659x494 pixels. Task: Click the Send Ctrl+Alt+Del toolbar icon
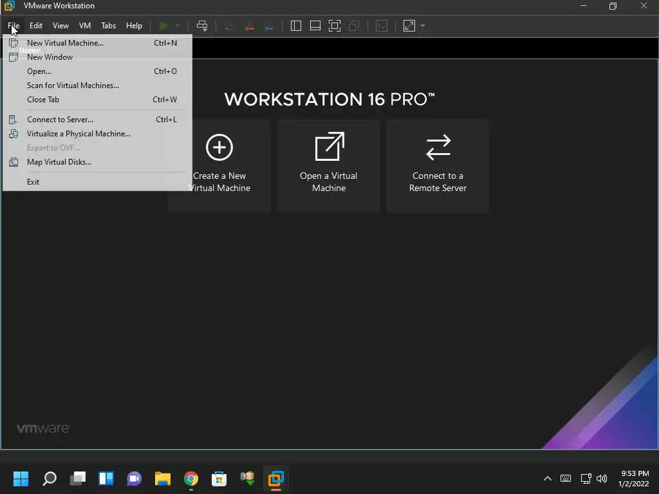pyautogui.click(x=202, y=26)
